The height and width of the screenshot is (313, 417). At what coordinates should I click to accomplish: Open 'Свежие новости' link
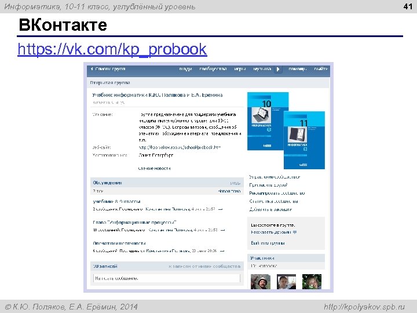[155, 169]
